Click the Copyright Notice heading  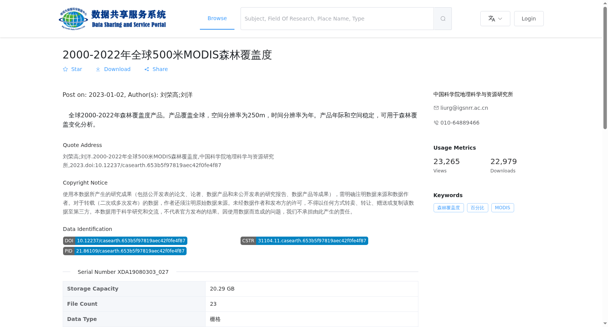click(x=85, y=183)
